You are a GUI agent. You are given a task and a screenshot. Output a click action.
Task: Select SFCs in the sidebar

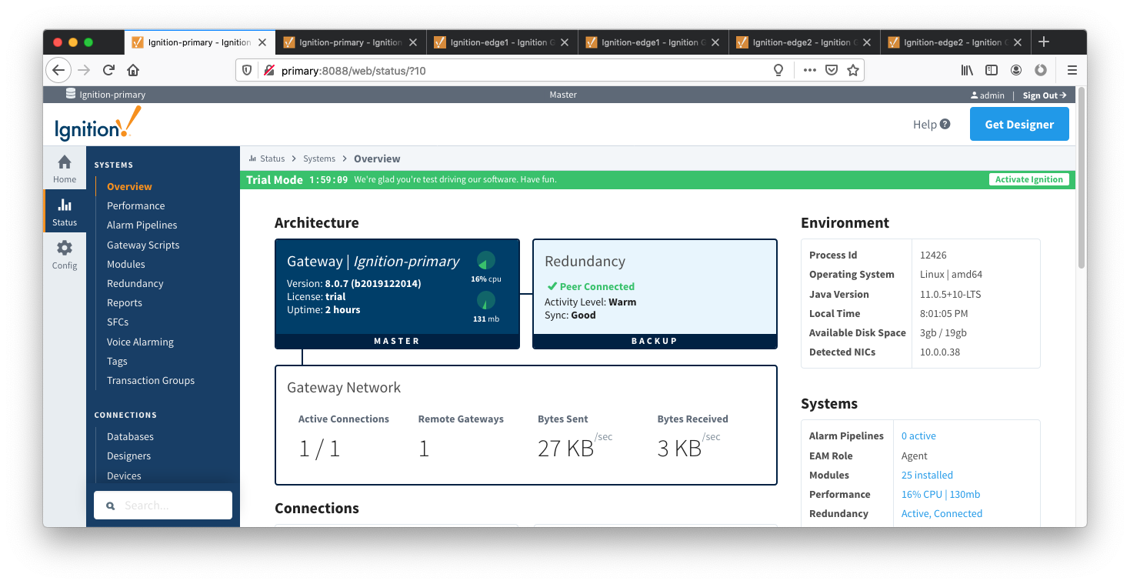pyautogui.click(x=118, y=322)
